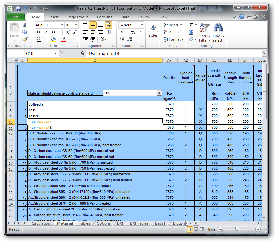Click the Fill down icon
Image resolution: width=276 pixels, height=242 pixels.
coord(191,32)
